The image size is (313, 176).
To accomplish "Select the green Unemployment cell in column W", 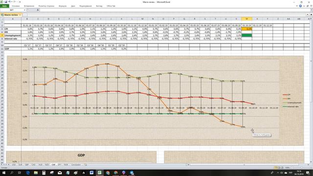I will (246, 35).
